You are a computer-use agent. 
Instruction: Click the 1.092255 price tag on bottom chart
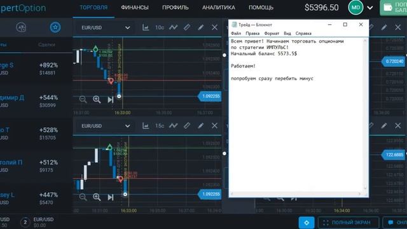click(210, 194)
